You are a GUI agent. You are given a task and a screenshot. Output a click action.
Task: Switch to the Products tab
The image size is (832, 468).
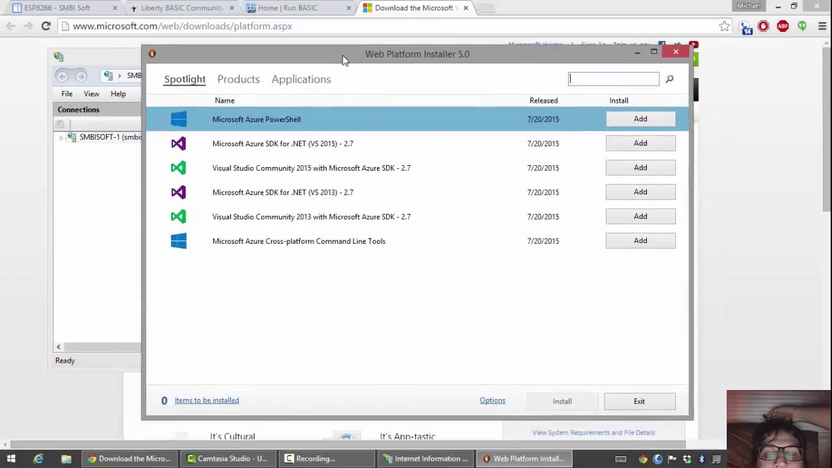pyautogui.click(x=239, y=79)
